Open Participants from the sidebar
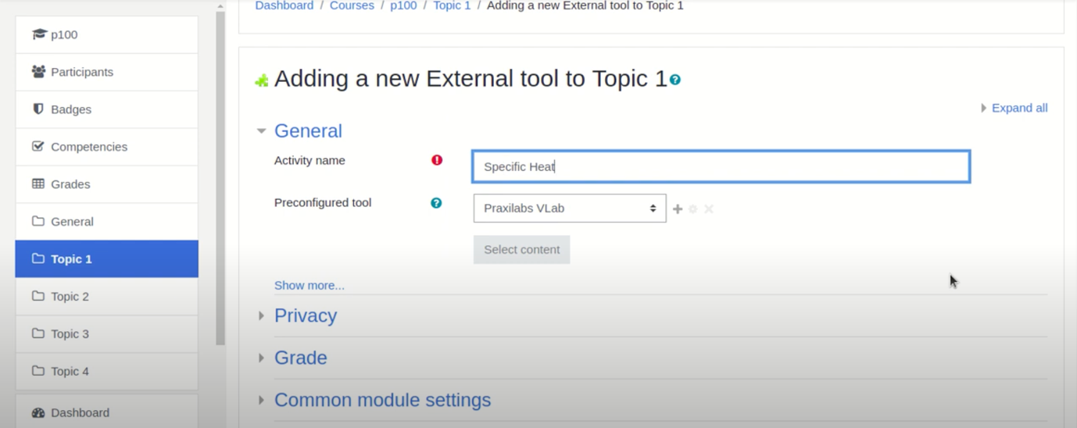Viewport: 1077px width, 428px height. tap(107, 72)
